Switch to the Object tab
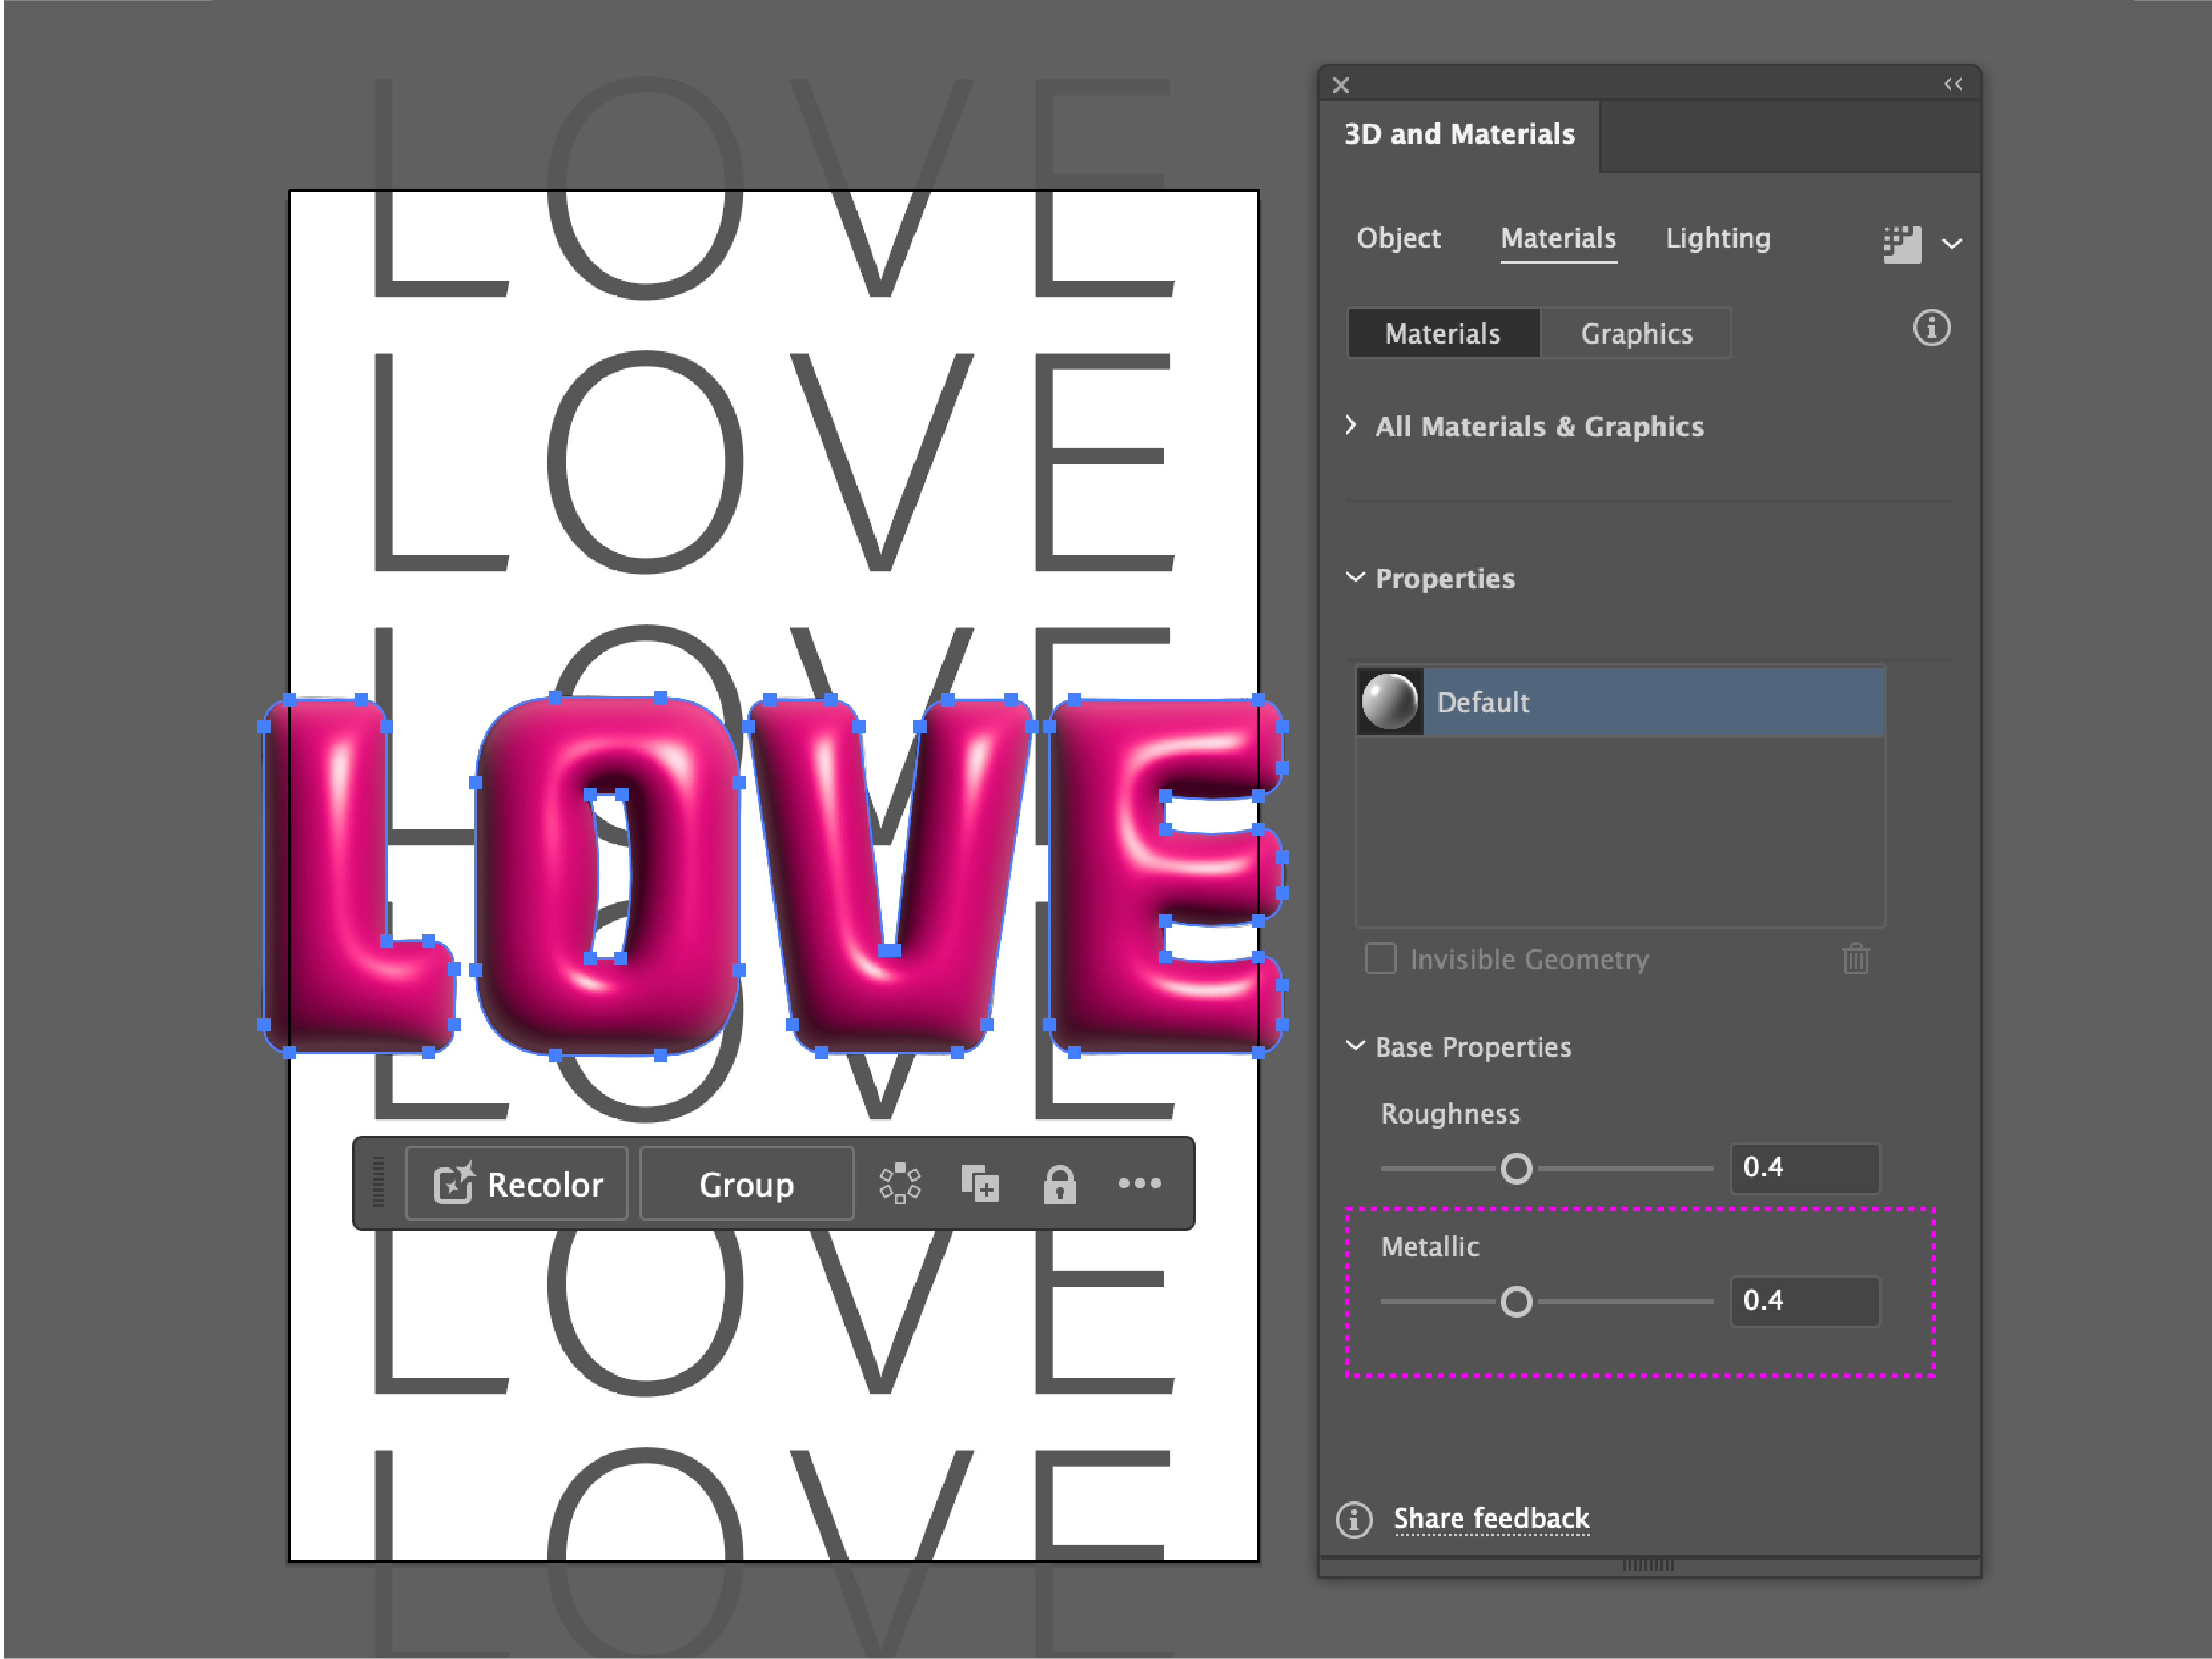The width and height of the screenshot is (2212, 1659). [1397, 238]
